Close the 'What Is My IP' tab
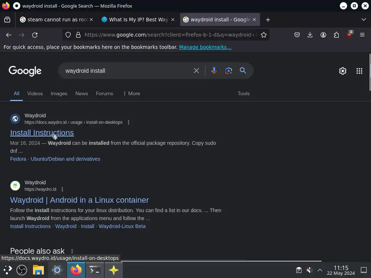 click(x=173, y=20)
